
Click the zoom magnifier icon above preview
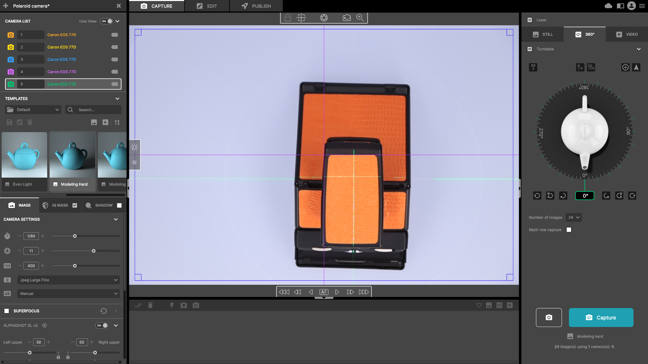click(360, 18)
